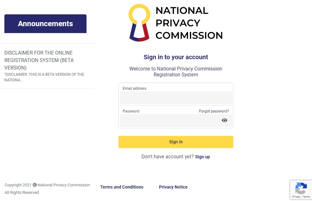The width and height of the screenshot is (312, 201).
Task: Open reCAPTCHA Privacy link
Action: [x=296, y=197]
